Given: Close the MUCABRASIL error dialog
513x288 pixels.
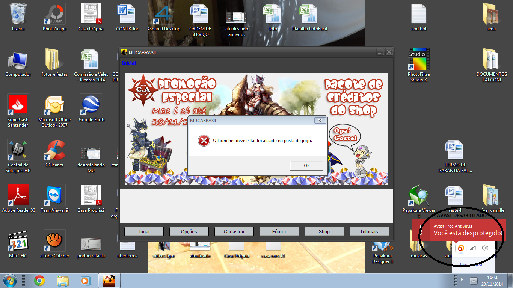Looking at the screenshot, I should point(320,121).
